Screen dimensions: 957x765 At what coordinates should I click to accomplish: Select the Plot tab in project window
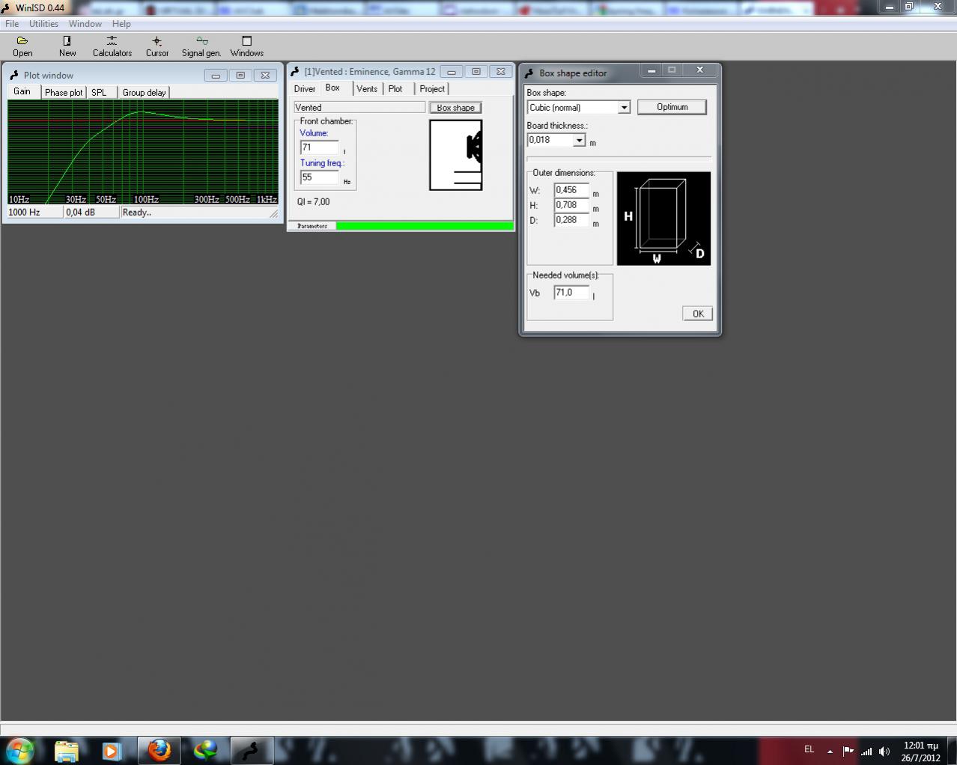[395, 89]
